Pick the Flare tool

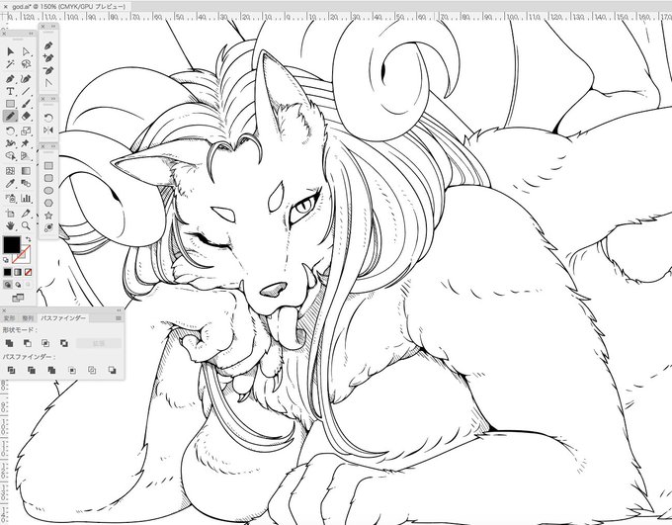48,227
